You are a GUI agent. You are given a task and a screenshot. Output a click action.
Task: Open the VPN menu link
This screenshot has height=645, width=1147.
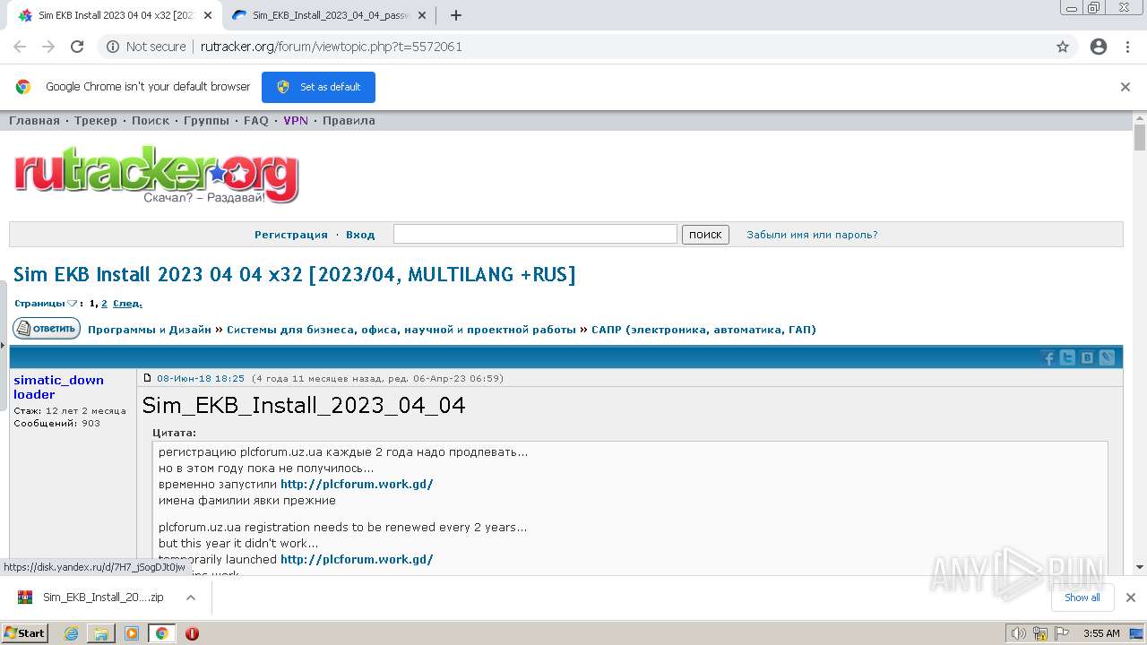tap(296, 121)
